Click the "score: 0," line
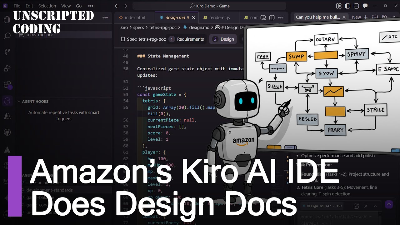This screenshot has height=225, width=400. 159,133
